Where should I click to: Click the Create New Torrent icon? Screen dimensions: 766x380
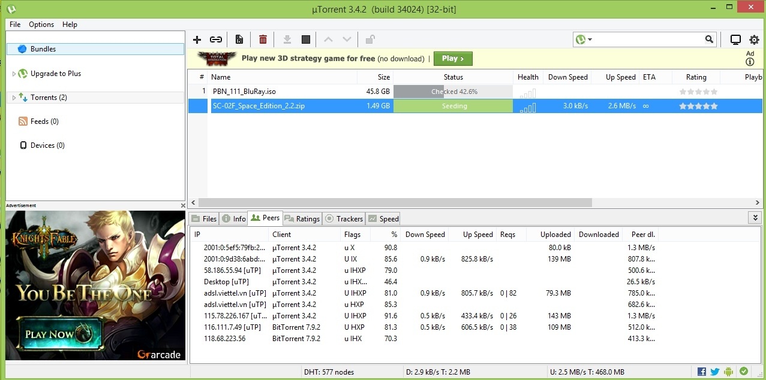(x=239, y=39)
